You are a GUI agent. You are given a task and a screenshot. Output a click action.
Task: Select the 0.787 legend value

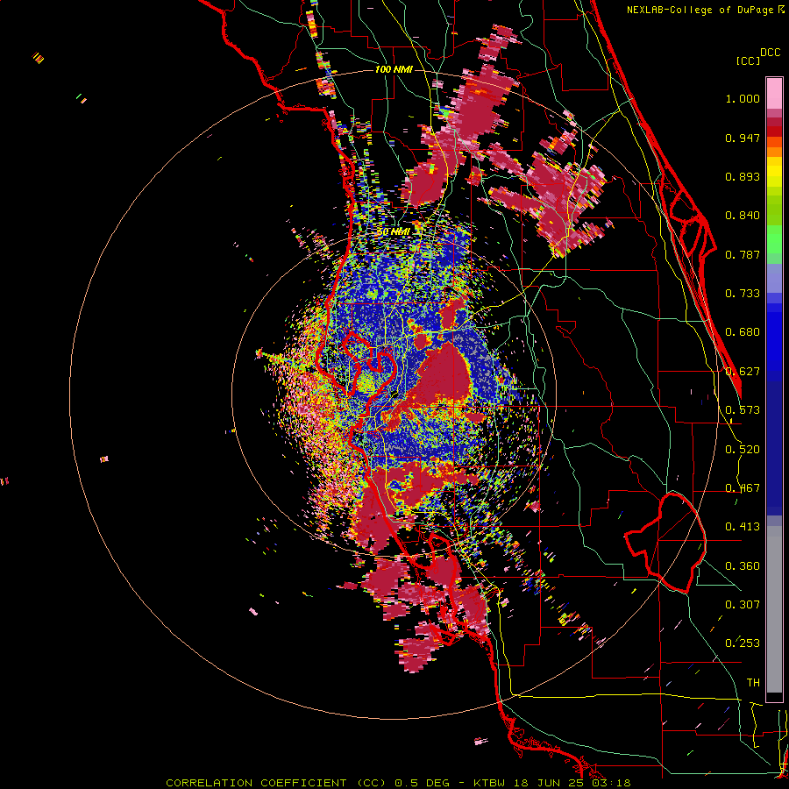pyautogui.click(x=743, y=254)
